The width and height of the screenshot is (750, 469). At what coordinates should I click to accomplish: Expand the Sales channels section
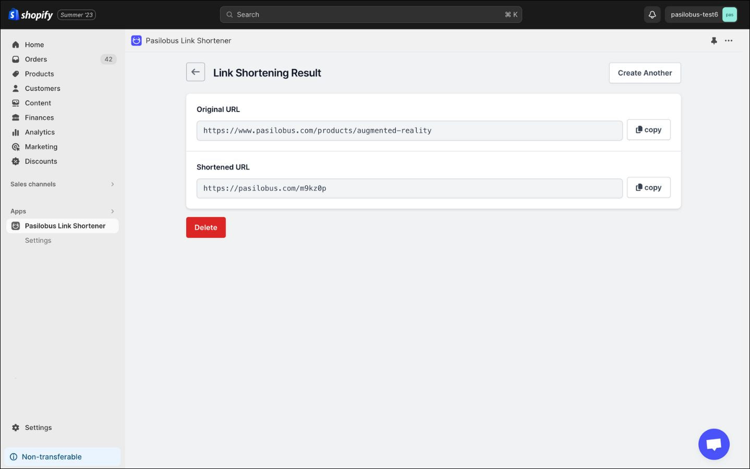112,184
